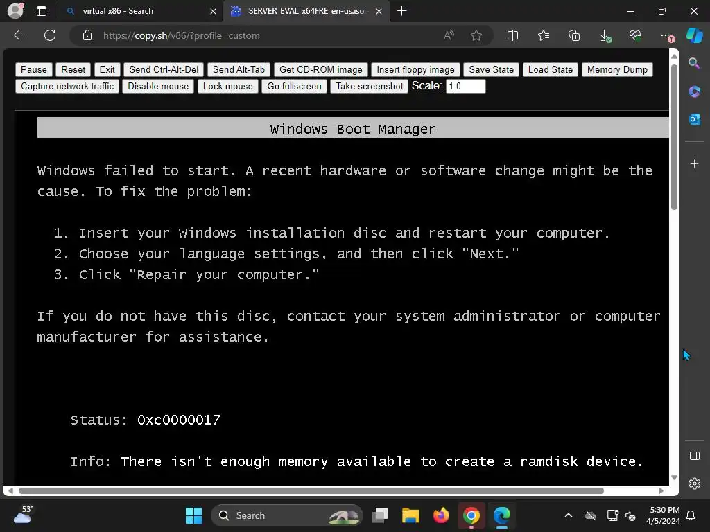
Task: Open clock and date flyout
Action: point(663,515)
